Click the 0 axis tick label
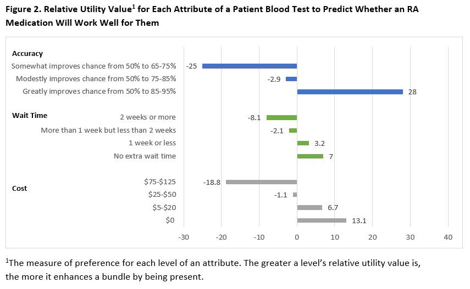The image size is (470, 289). (x=297, y=237)
